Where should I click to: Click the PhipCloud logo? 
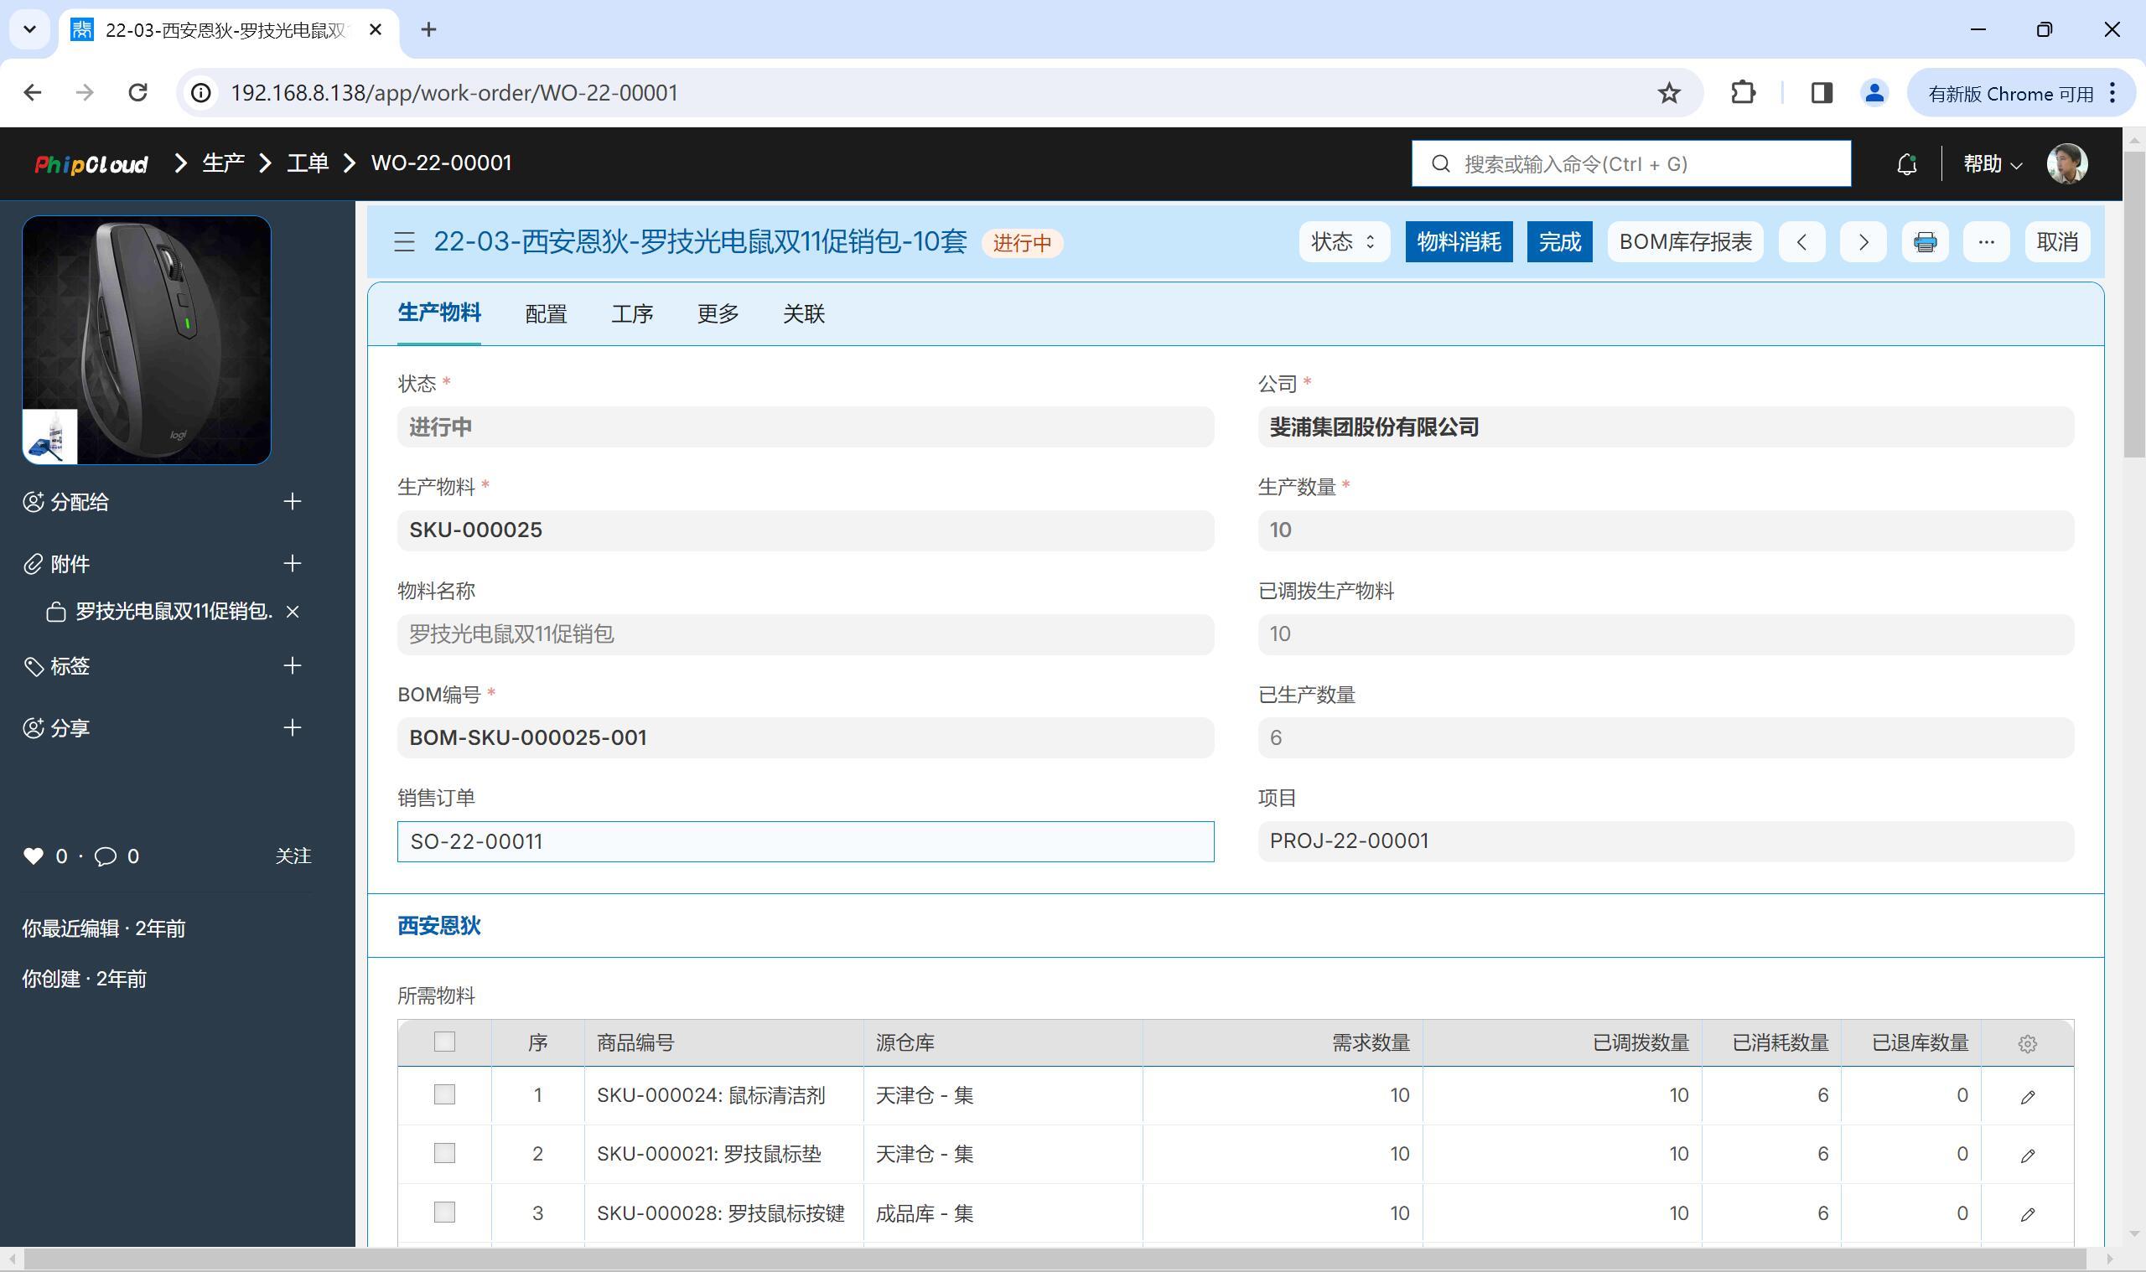[x=91, y=163]
